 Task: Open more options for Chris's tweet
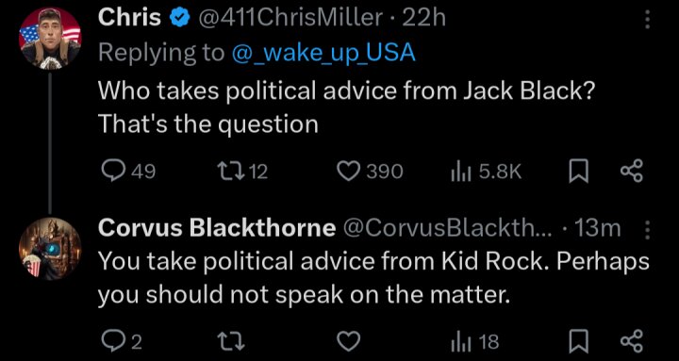tap(647, 20)
